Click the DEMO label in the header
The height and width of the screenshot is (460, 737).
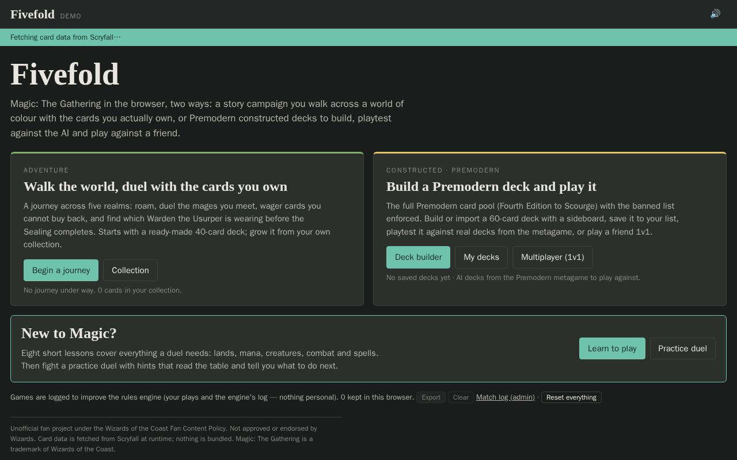(71, 16)
